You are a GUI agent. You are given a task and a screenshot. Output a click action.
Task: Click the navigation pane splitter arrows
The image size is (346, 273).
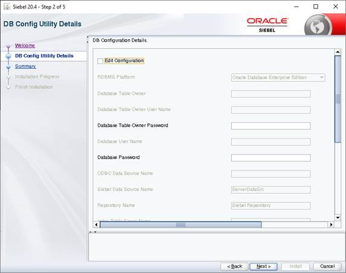click(88, 39)
